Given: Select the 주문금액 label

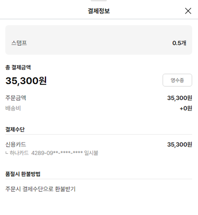Looking at the screenshot, I should point(16,98).
